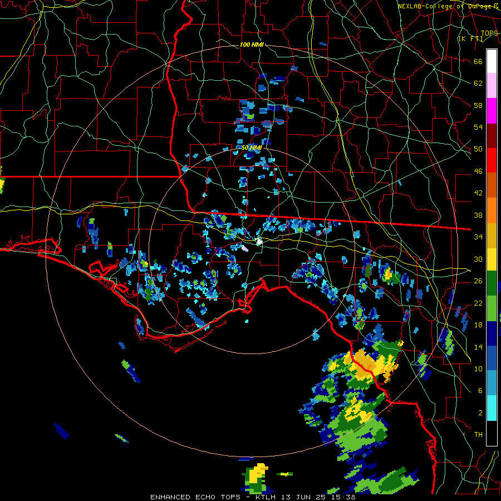The width and height of the screenshot is (501, 501).
Task: Click the '46' legend value
Action: 478,171
